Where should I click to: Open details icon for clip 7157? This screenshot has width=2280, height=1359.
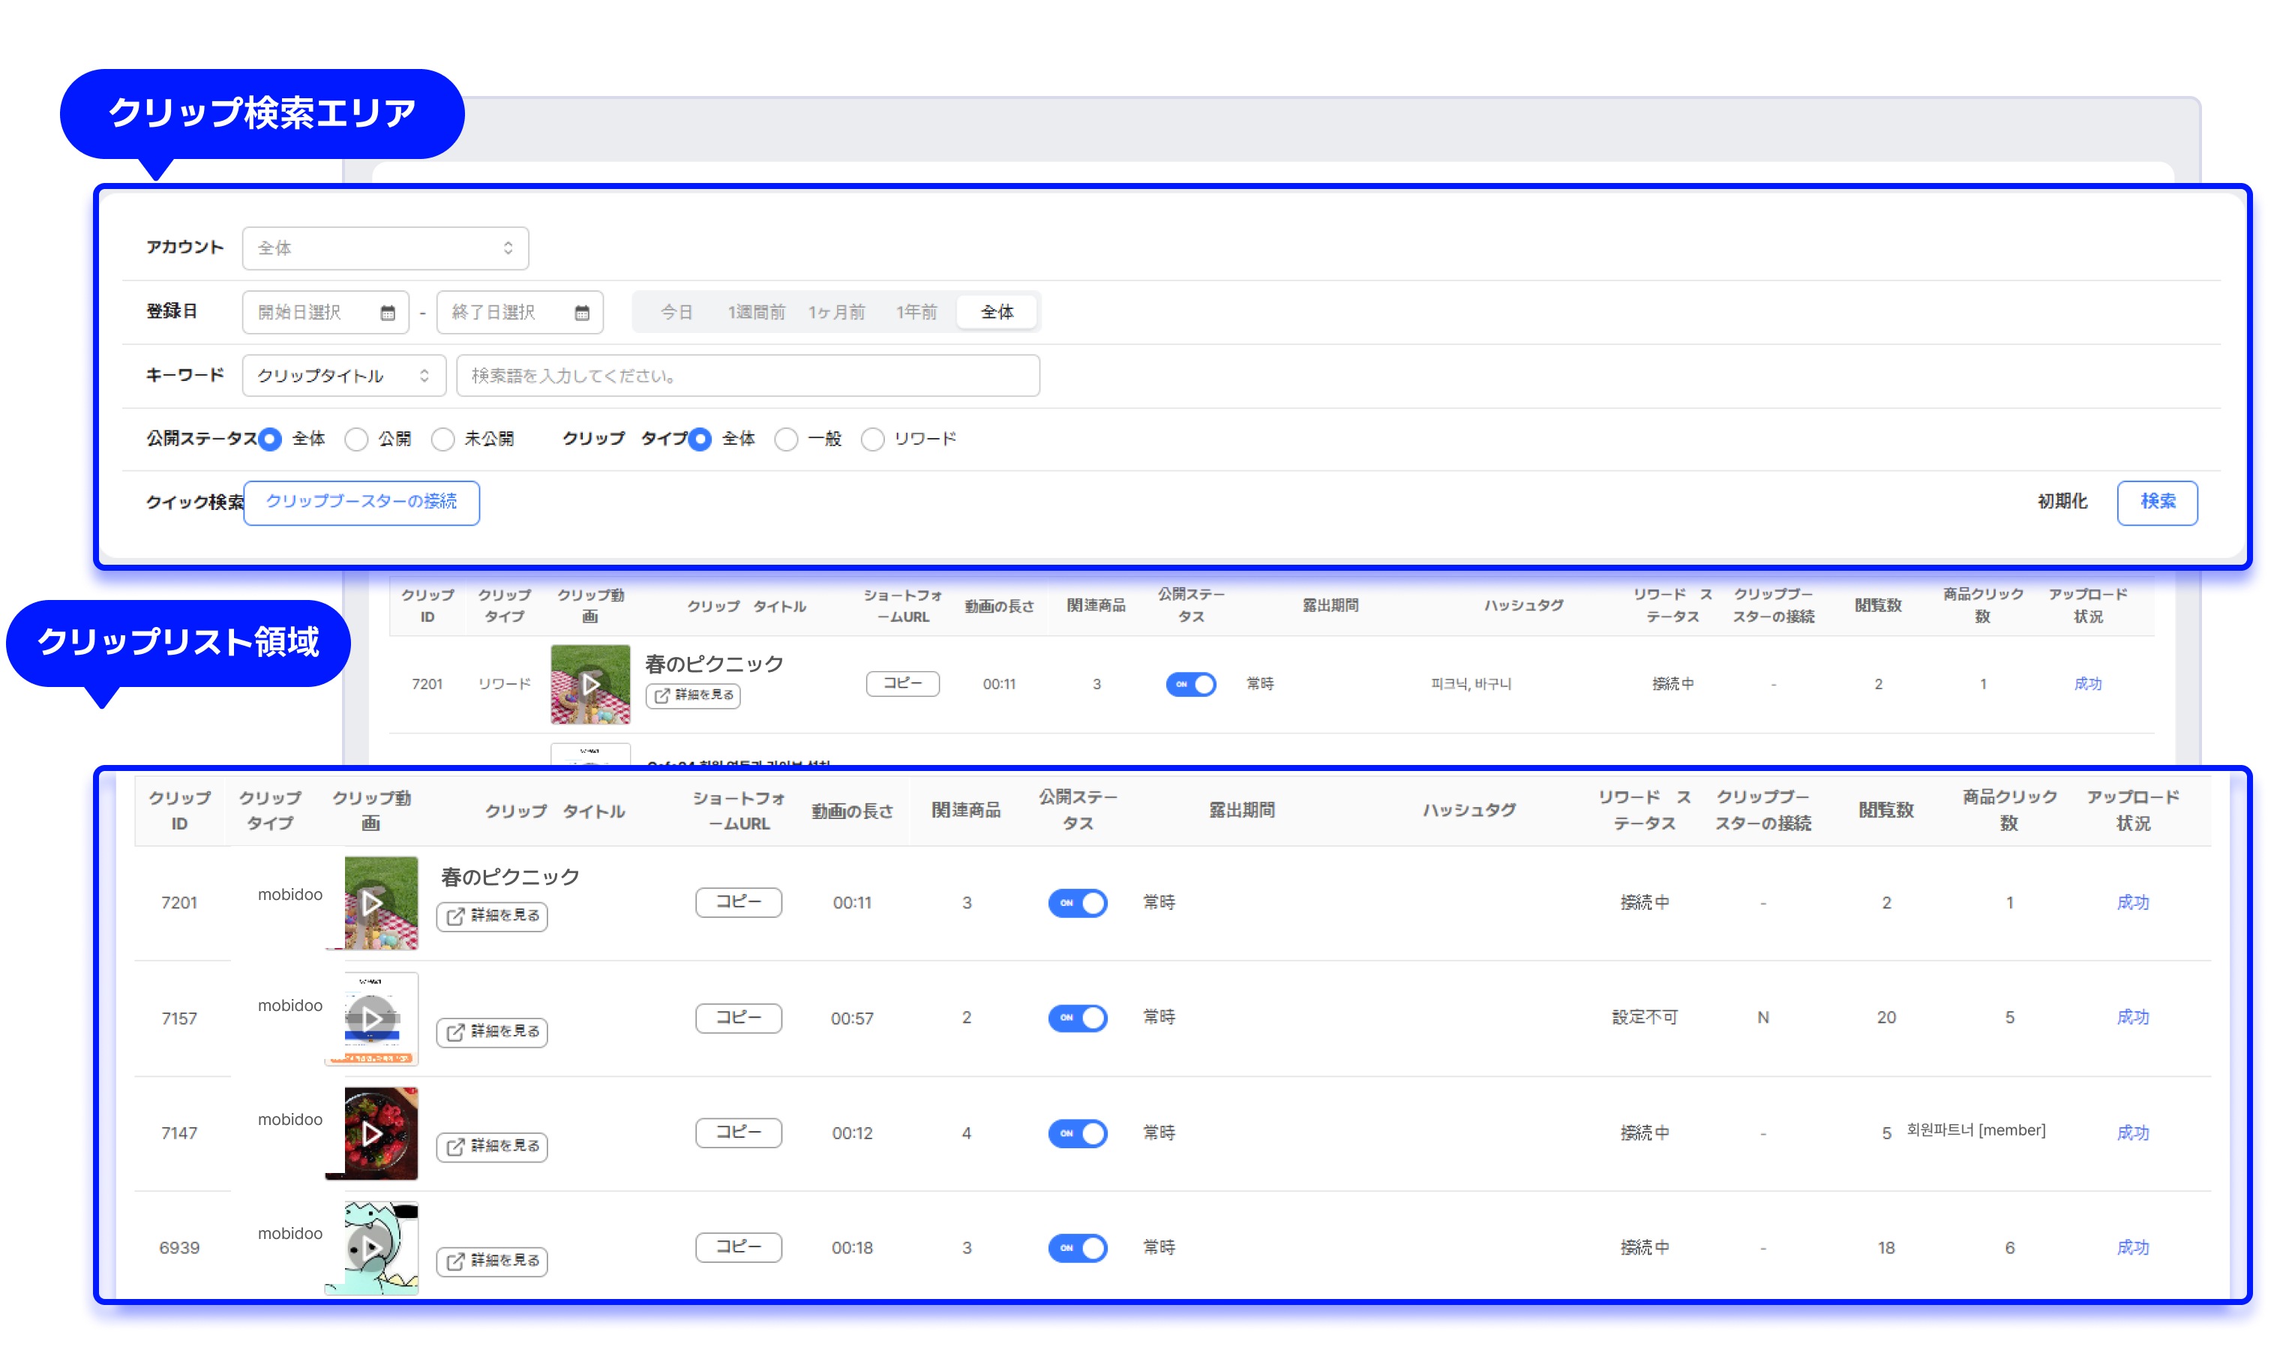click(455, 1032)
